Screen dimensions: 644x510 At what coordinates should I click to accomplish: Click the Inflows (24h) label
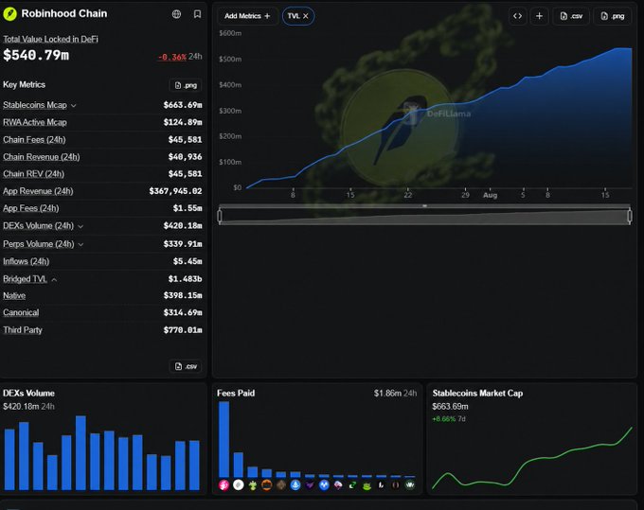(x=27, y=261)
